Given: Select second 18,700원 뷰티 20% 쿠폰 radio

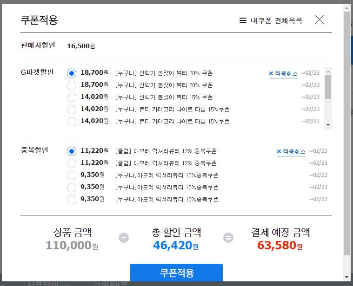Looking at the screenshot, I should tap(72, 85).
